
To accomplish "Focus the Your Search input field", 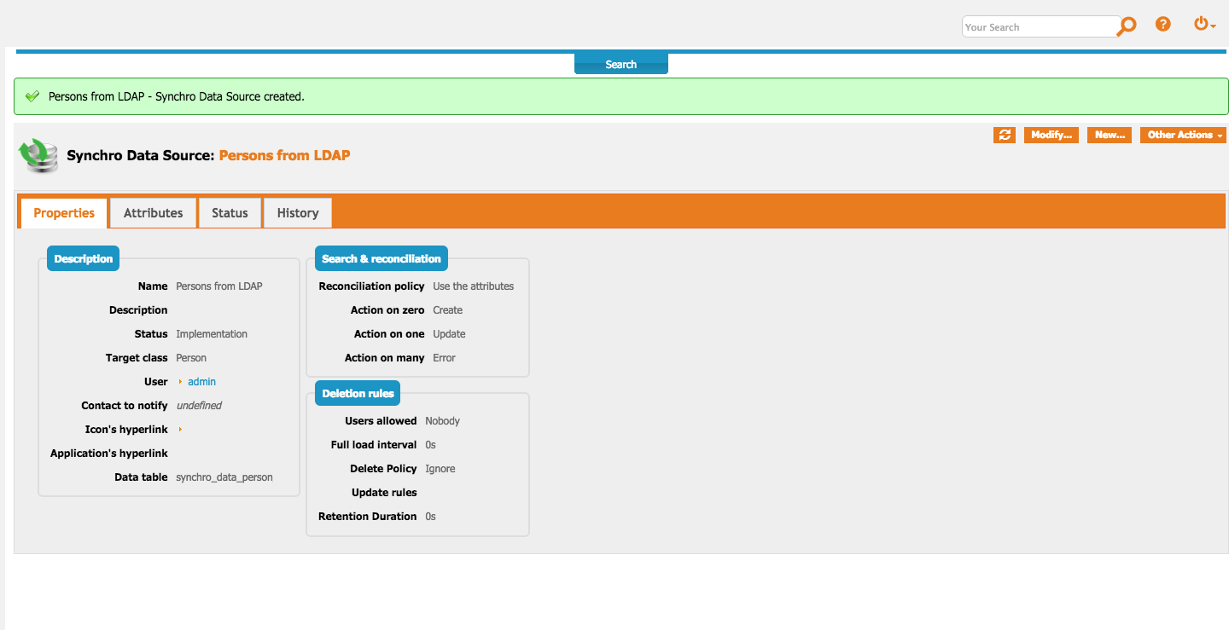I will (x=1039, y=27).
